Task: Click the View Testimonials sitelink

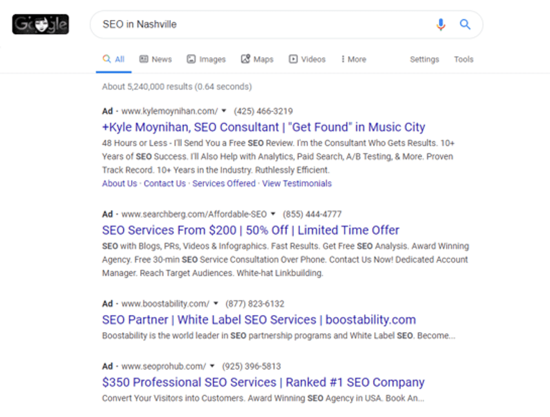Action: 296,184
